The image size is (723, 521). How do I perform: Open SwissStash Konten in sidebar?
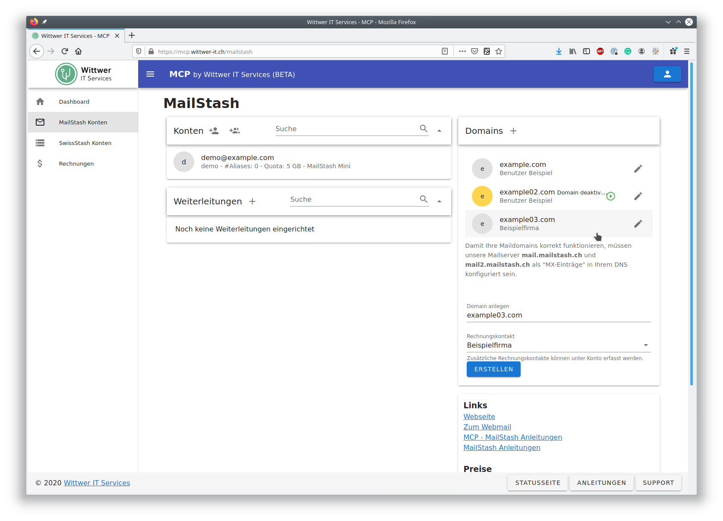[83, 143]
